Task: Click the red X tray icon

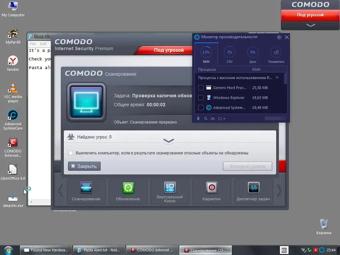Action: point(316,250)
